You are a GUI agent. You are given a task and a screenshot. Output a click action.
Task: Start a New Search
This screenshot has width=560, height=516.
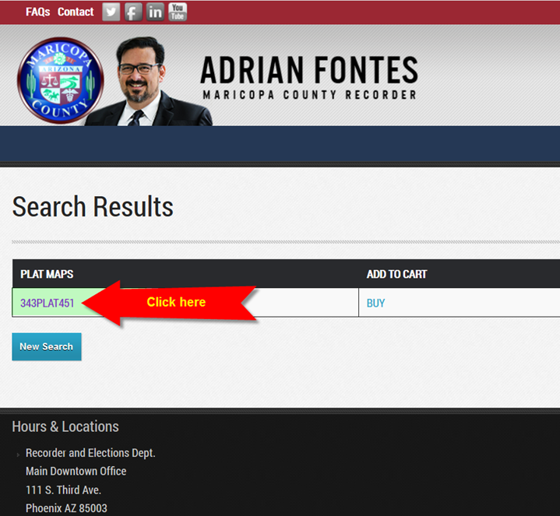coord(47,346)
